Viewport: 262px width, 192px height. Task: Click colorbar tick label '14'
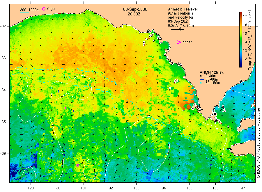coord(245,42)
